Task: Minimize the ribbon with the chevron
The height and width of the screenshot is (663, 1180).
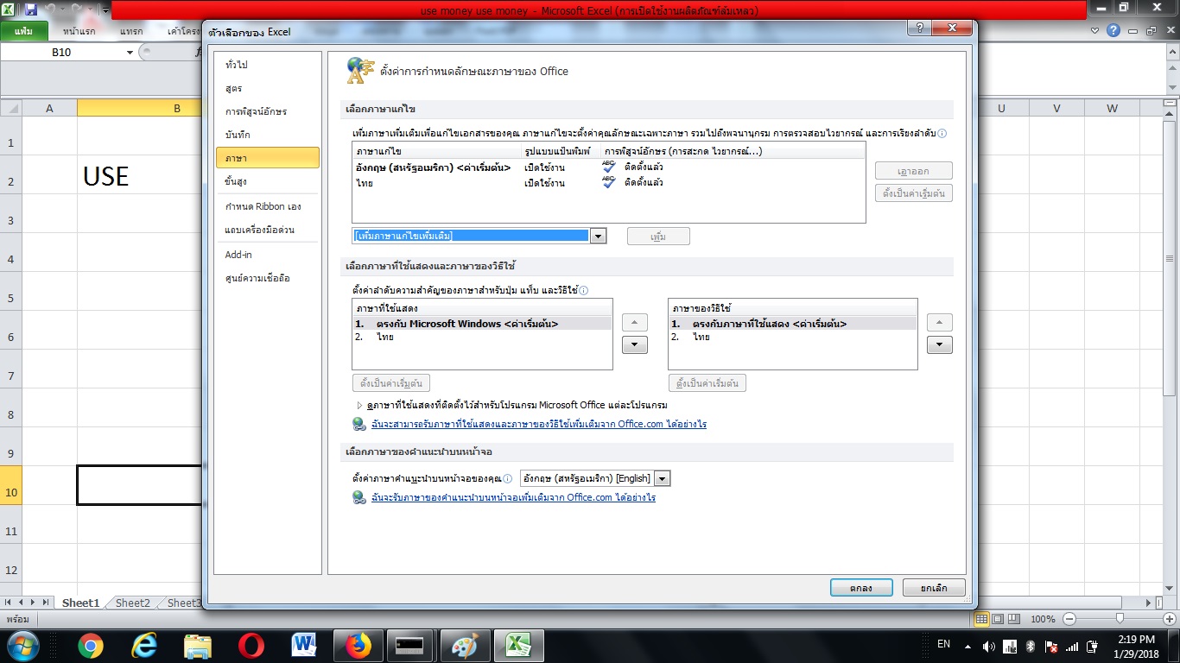Action: coord(1095,30)
